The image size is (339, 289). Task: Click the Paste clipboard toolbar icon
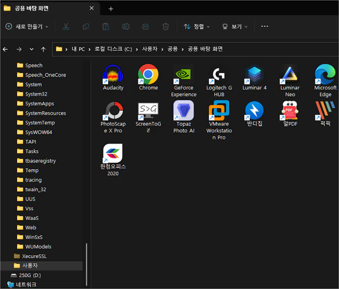click(106, 27)
